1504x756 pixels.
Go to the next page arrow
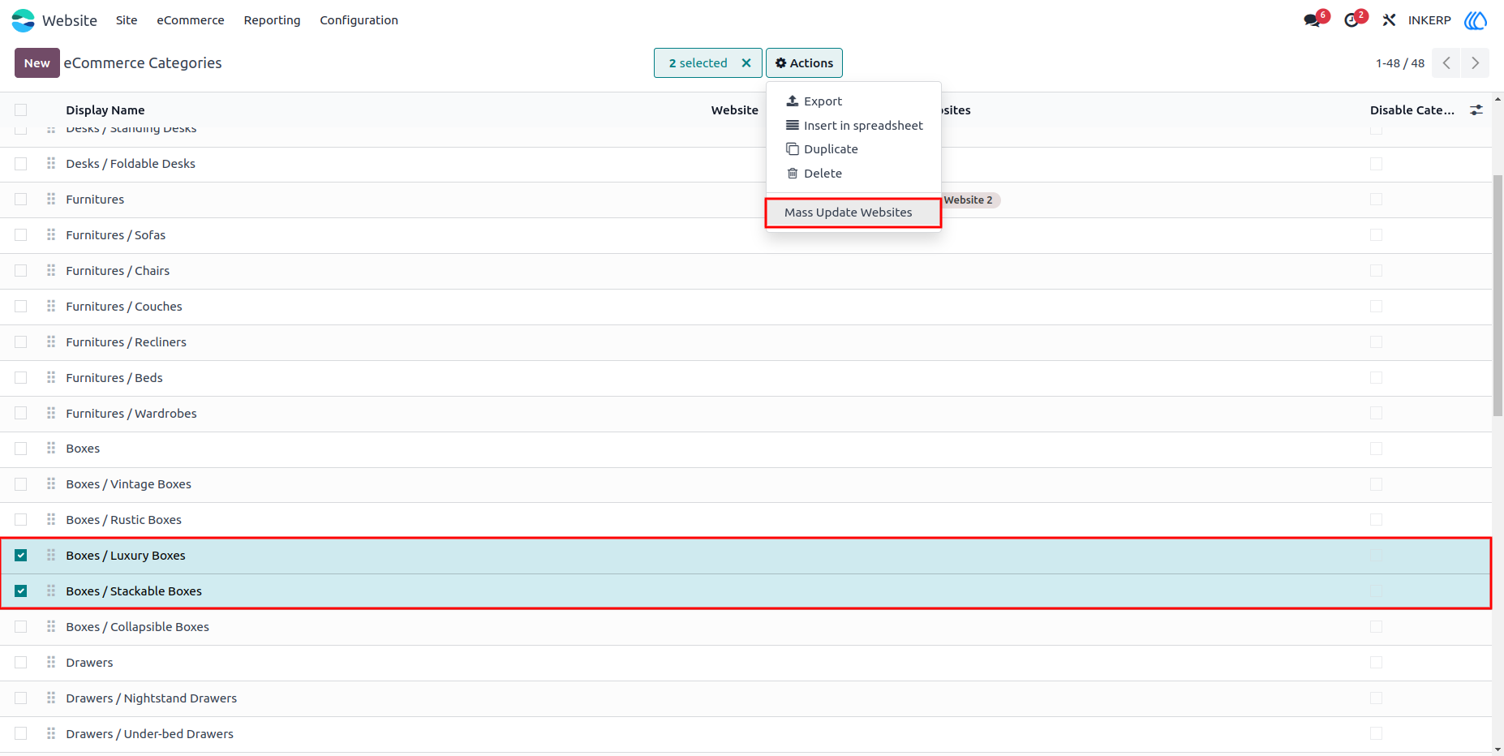click(x=1476, y=63)
